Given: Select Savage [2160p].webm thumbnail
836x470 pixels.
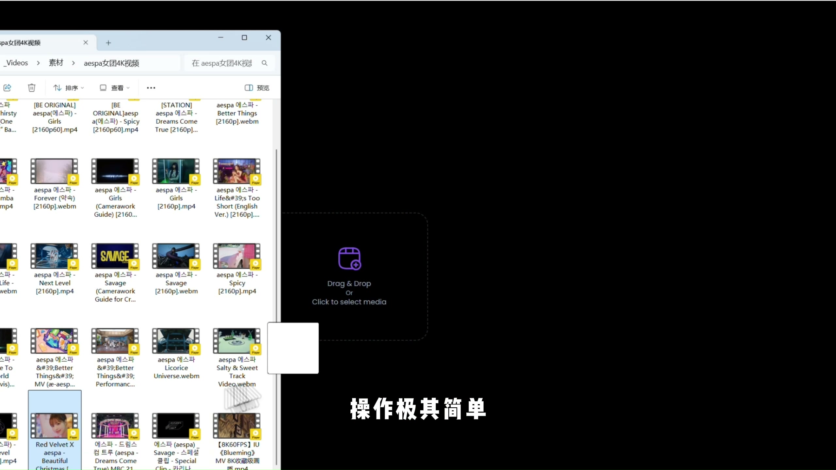Looking at the screenshot, I should (176, 256).
